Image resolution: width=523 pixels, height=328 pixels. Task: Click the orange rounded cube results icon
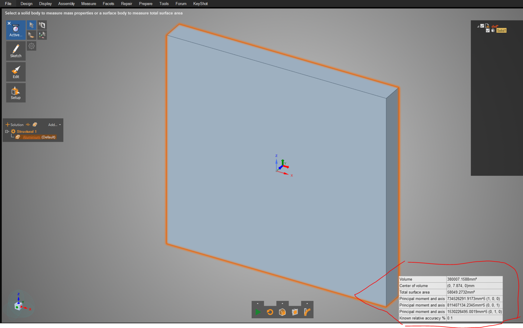(x=282, y=312)
